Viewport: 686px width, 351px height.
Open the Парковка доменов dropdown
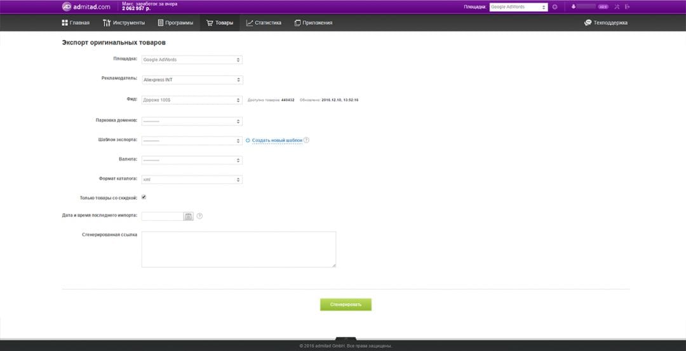point(192,121)
